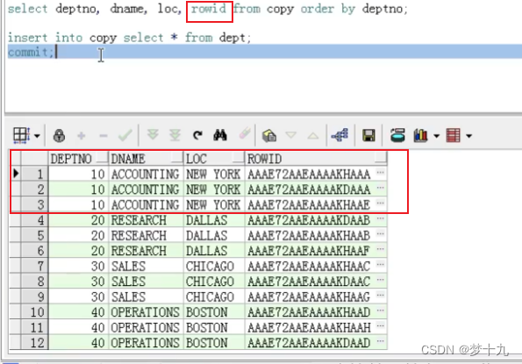Click the down triangle next record icon
Screen dimensions: 522x364
291,135
